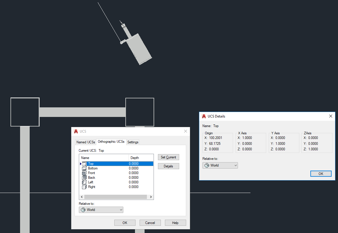The height and width of the screenshot is (233, 338).
Task: Switch to the Settings tab
Action: tap(133, 142)
